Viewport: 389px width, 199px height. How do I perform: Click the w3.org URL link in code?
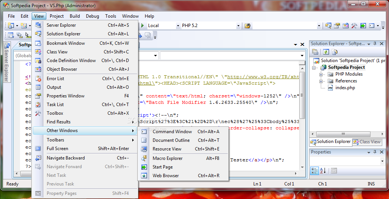click(x=263, y=77)
